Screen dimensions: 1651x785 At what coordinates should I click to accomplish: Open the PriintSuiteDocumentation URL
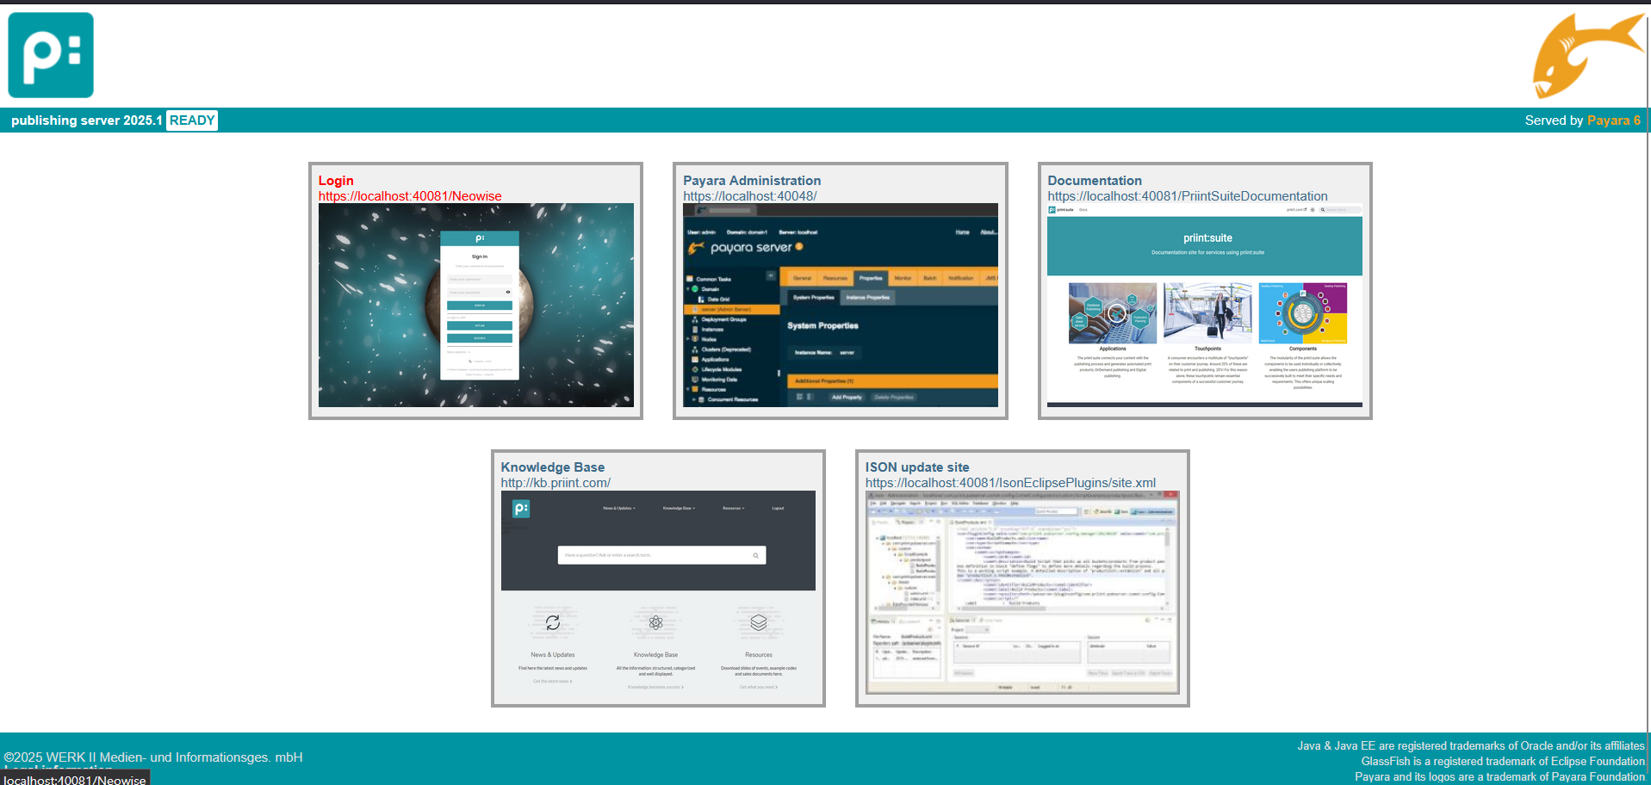pyautogui.click(x=1187, y=196)
